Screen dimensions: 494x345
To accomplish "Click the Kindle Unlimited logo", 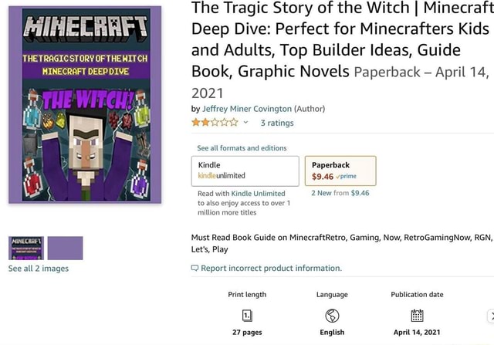I will pyautogui.click(x=222, y=176).
